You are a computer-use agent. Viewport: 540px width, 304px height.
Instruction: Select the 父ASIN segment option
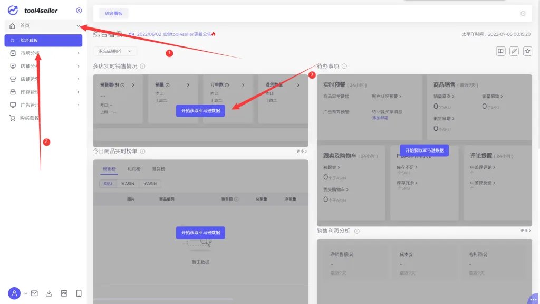[x=128, y=184]
